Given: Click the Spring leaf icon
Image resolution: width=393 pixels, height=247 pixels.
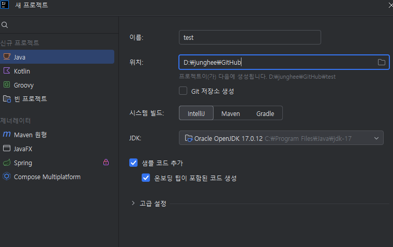Looking at the screenshot, I should pyautogui.click(x=7, y=163).
